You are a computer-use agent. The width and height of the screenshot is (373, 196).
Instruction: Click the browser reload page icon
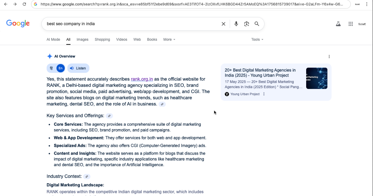[24, 4]
